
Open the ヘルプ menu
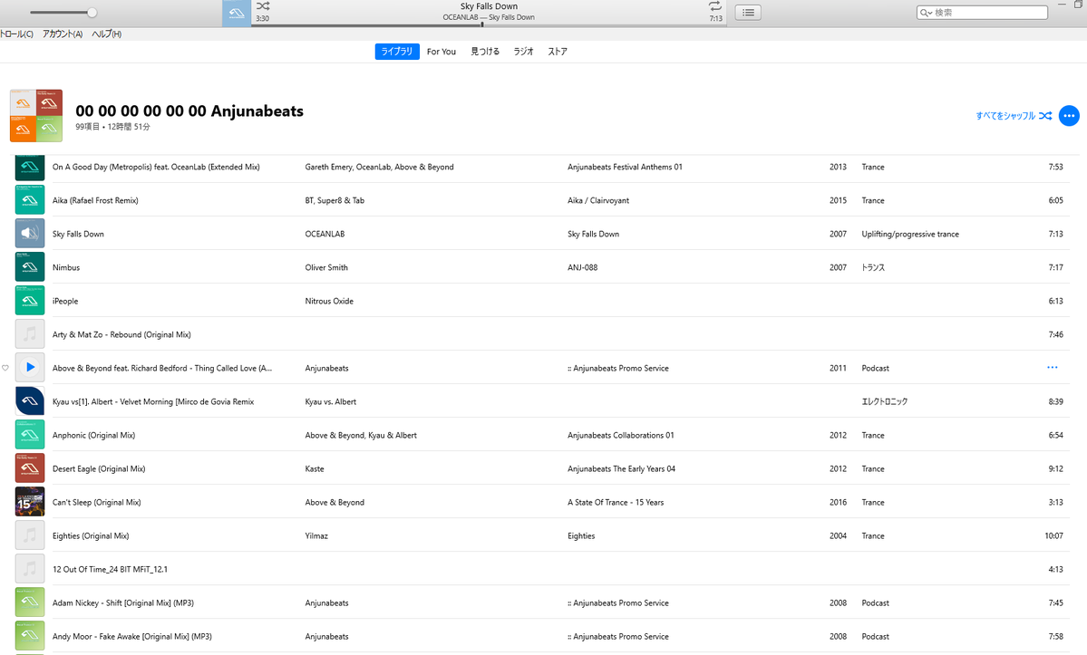[107, 34]
